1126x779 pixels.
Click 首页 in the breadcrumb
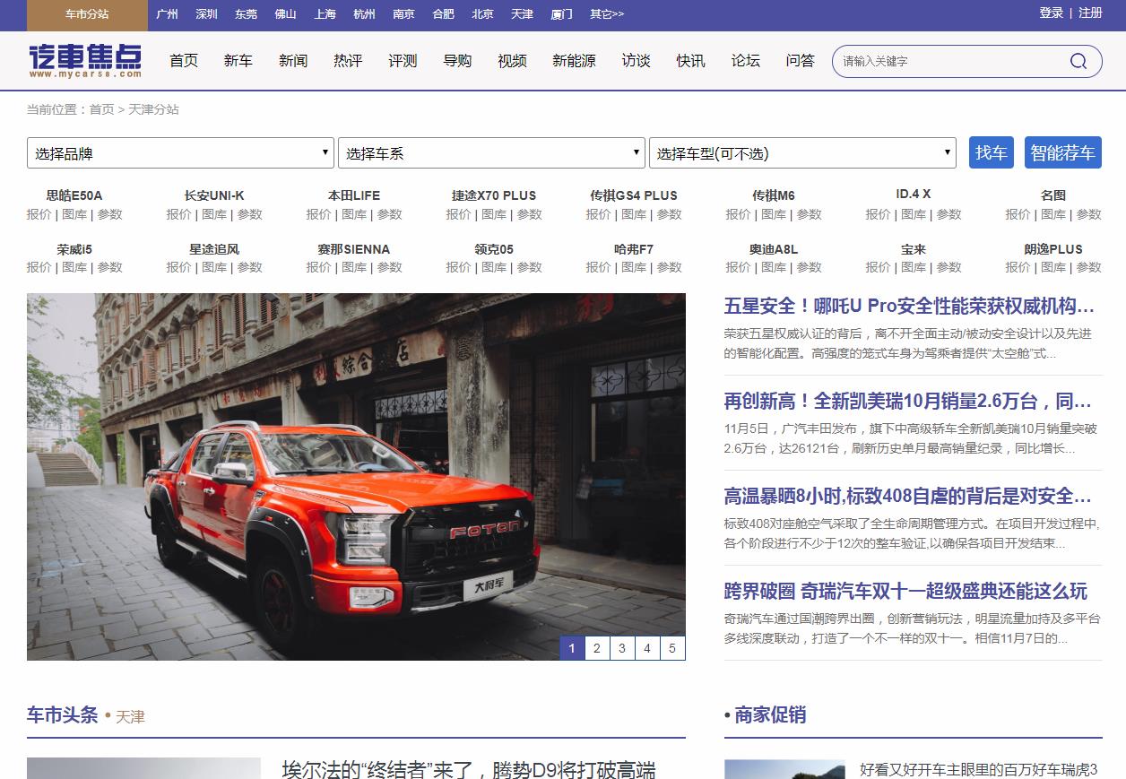[x=101, y=109]
